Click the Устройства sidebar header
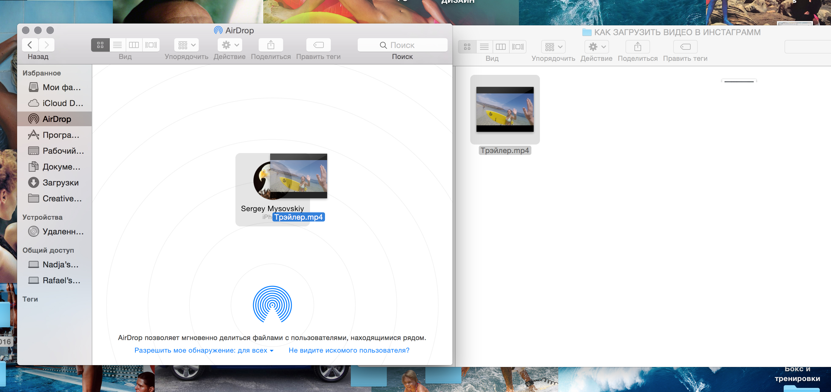This screenshot has width=831, height=392. (x=42, y=217)
